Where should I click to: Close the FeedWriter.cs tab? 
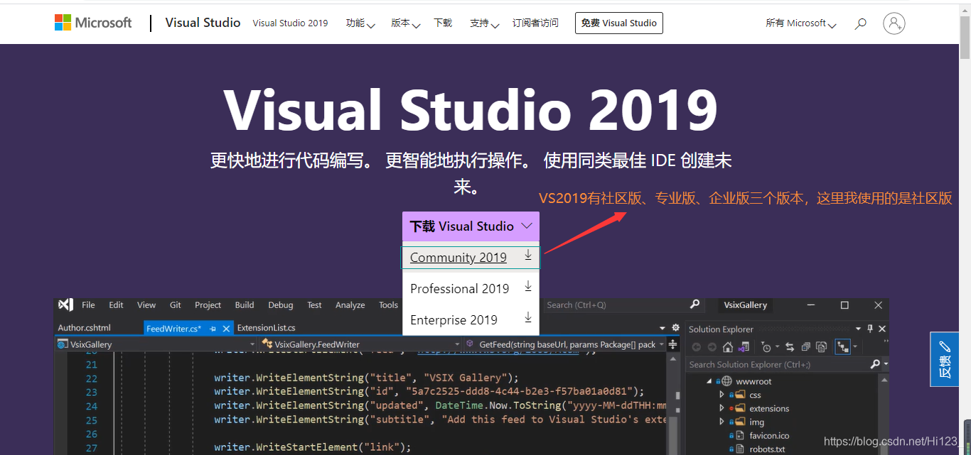[x=227, y=329]
